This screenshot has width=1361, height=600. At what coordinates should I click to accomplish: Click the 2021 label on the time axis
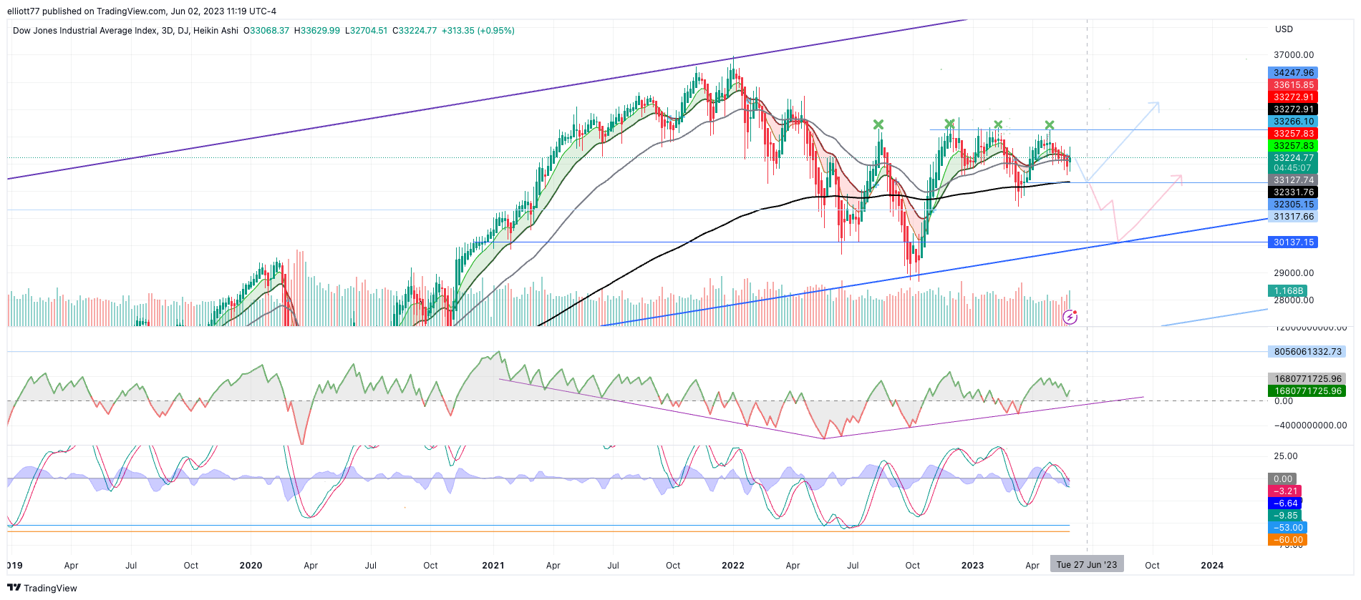pos(493,566)
